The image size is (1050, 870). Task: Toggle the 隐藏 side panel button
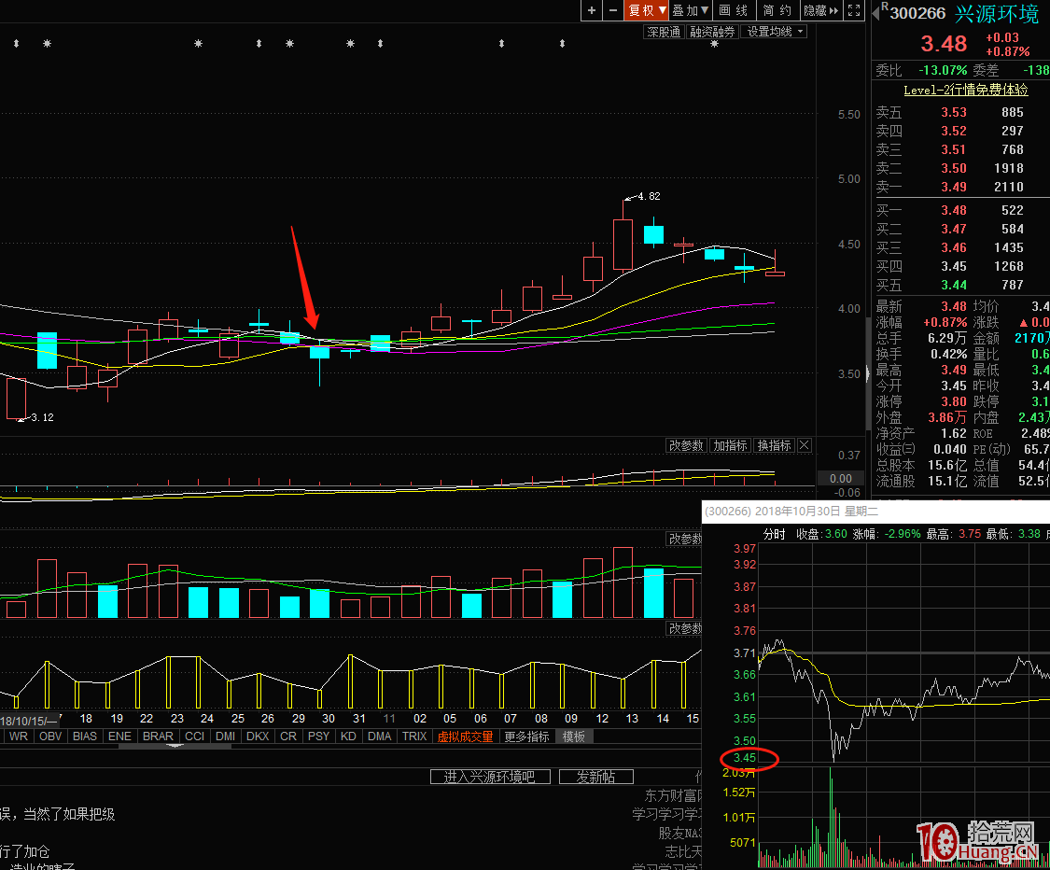(x=820, y=10)
